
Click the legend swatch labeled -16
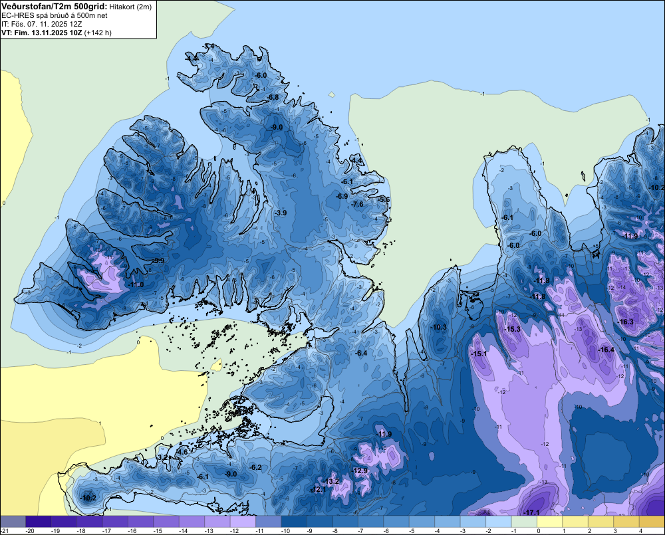[140, 521]
